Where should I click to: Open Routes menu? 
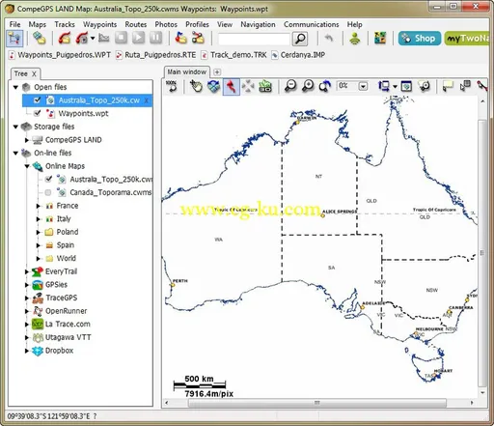coord(136,24)
